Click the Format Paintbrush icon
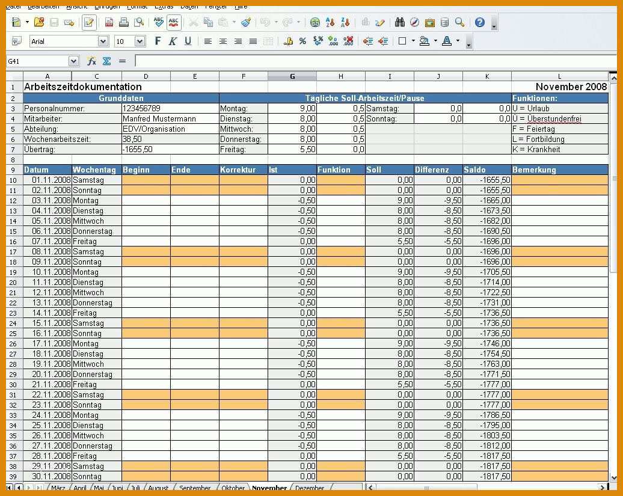 246,23
